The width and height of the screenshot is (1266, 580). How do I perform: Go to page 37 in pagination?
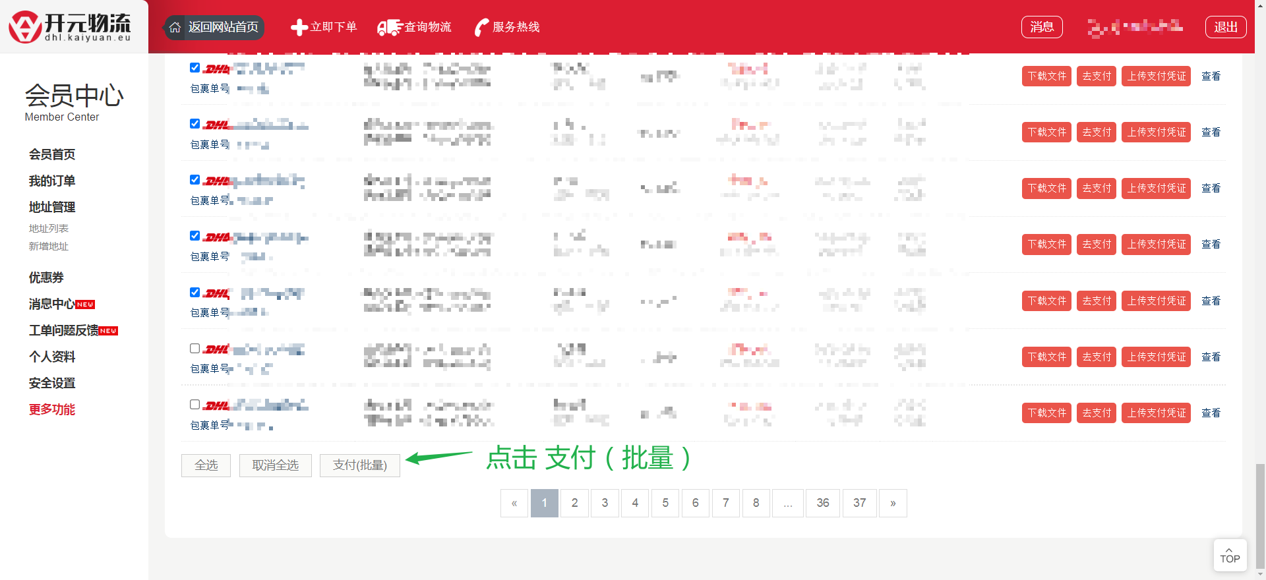tap(859, 503)
